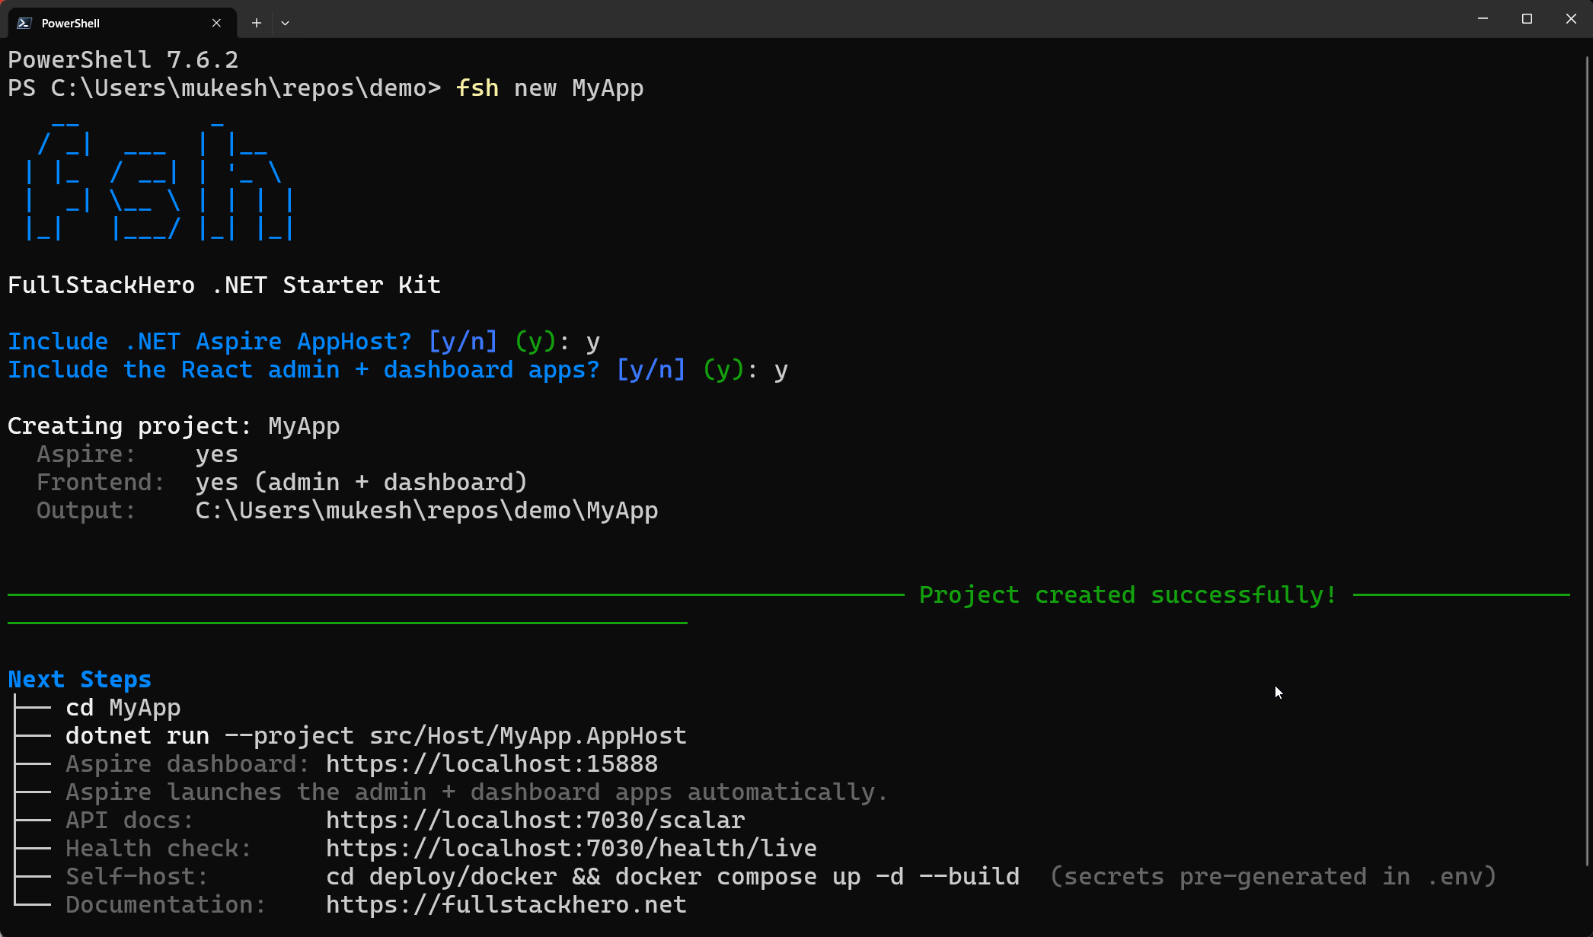Click the 'Self-host:' label
Image resolution: width=1593 pixels, height=937 pixels.
137,877
